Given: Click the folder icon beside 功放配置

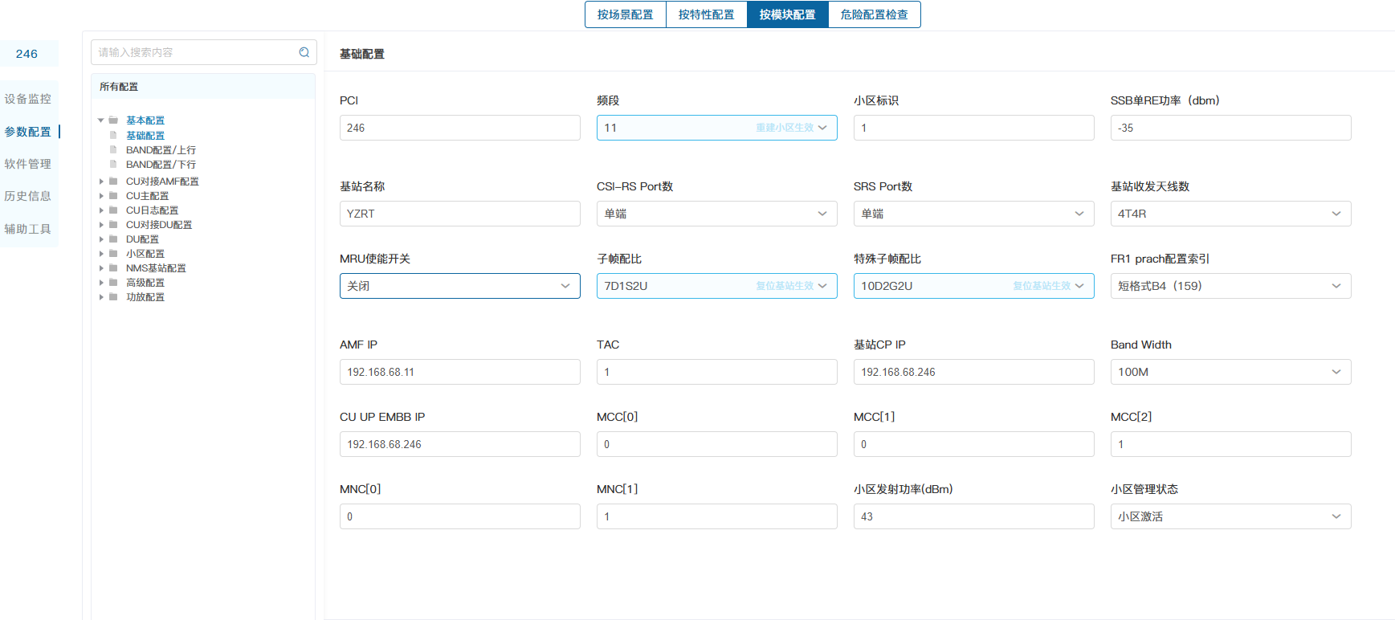Looking at the screenshot, I should pos(113,297).
